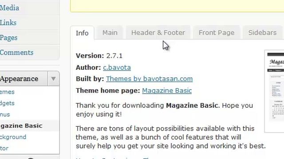Click the Version 2.7.1 text
284x159 pixels.
click(99, 56)
